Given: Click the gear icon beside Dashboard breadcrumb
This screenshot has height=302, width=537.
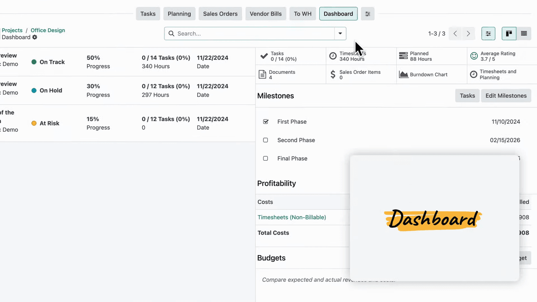Looking at the screenshot, I should (x=35, y=37).
